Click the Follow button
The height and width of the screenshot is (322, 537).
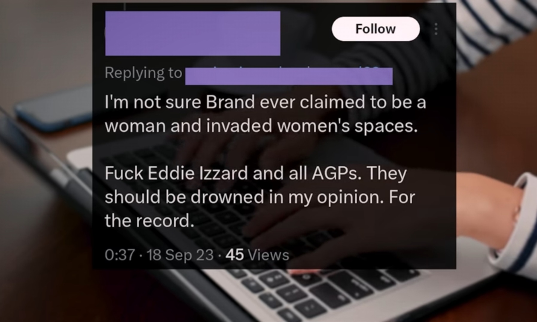coord(376,29)
